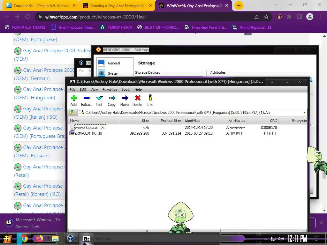Open the Word Replacer II bookmark
Screen dimensions: 327x245
252,27
